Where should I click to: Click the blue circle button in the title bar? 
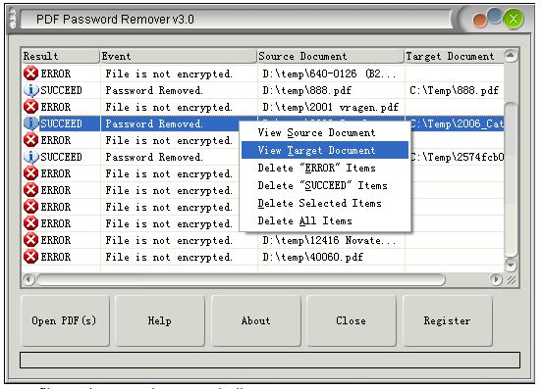click(495, 16)
